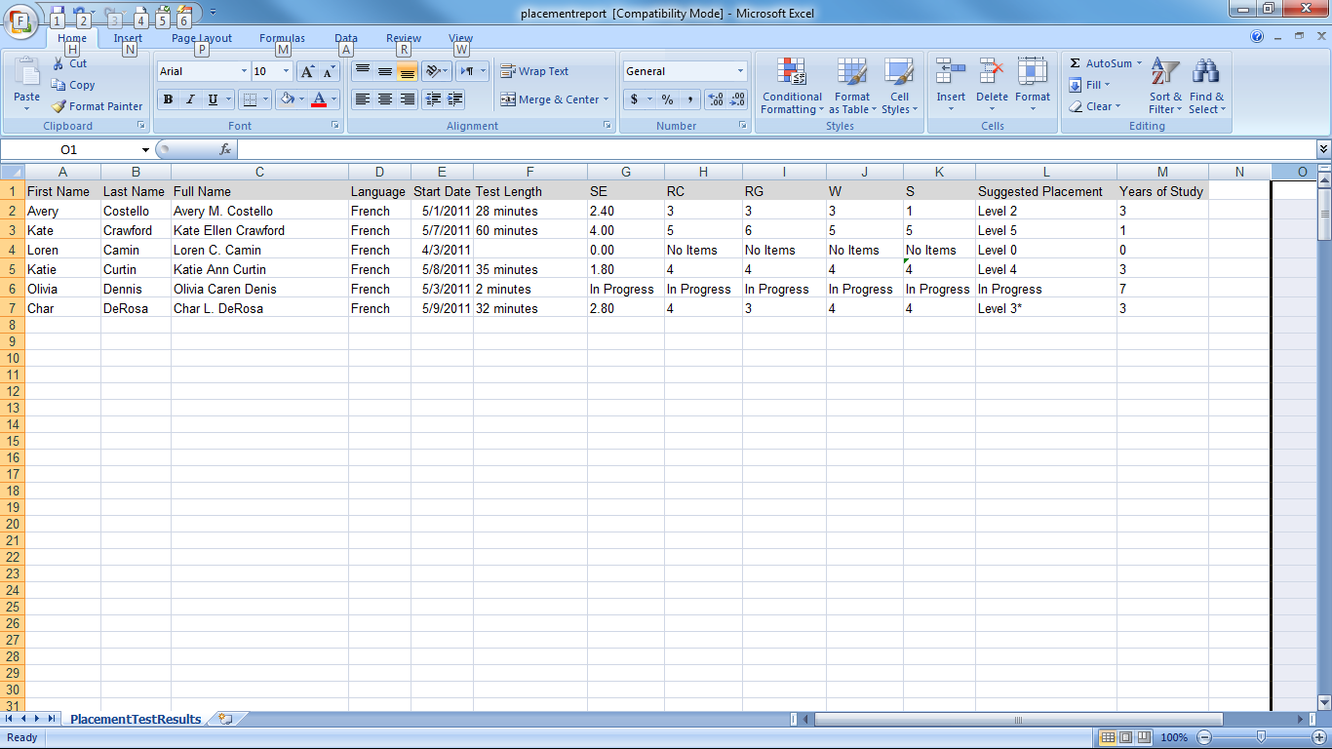This screenshot has width=1332, height=749.
Task: Click the Insert Worksheet tab icon
Action: pos(226,719)
